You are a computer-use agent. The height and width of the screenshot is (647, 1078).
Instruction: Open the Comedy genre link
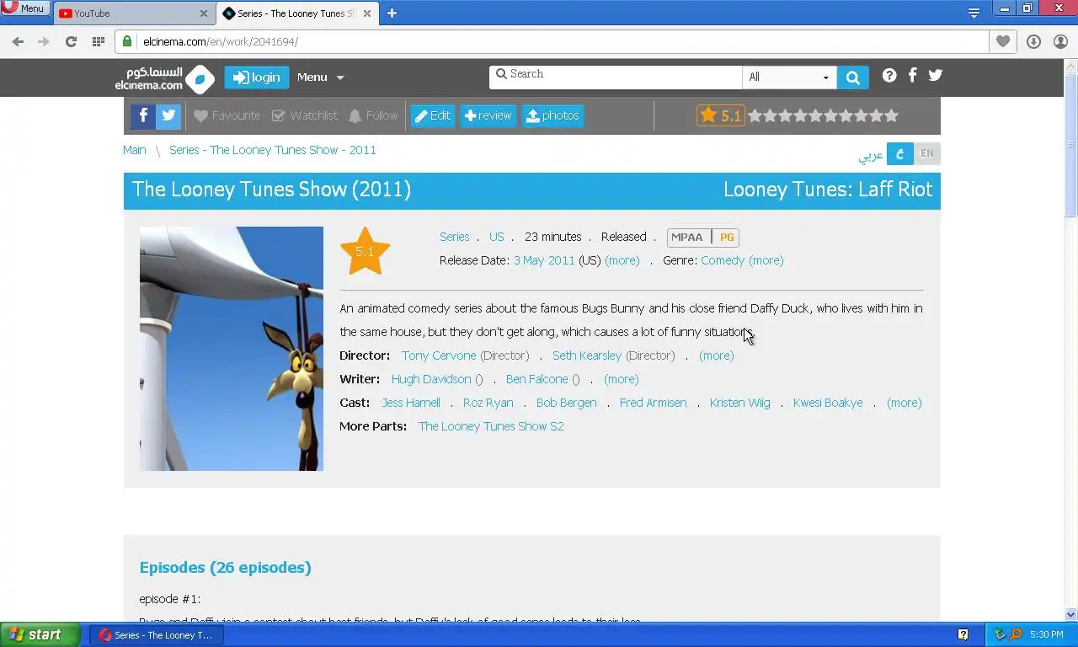(723, 260)
